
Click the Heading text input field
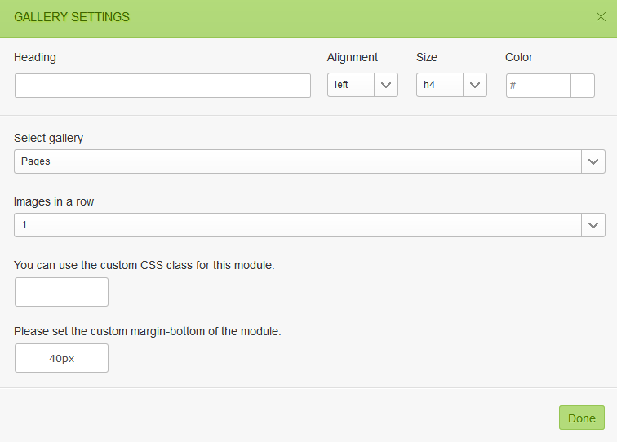pyautogui.click(x=162, y=86)
